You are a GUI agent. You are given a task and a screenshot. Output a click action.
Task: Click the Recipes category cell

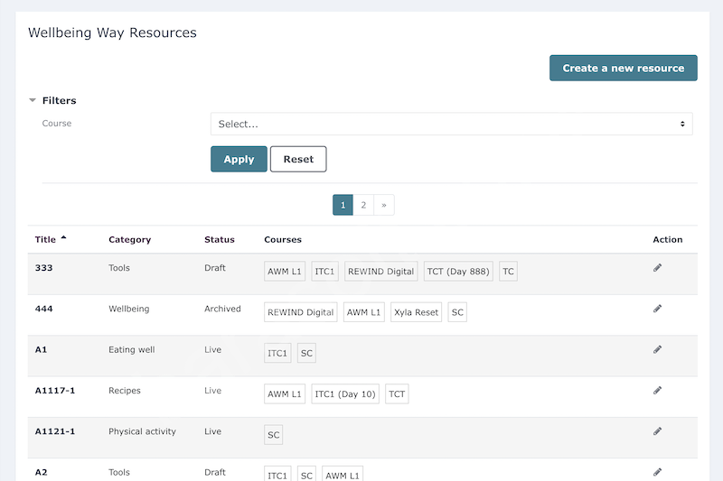click(125, 391)
